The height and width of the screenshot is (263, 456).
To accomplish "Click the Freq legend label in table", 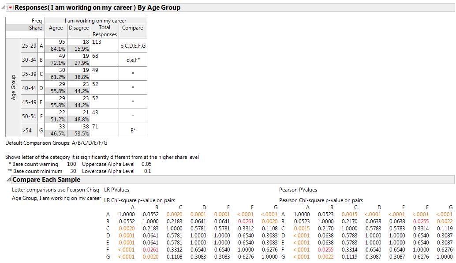I will pos(37,21).
